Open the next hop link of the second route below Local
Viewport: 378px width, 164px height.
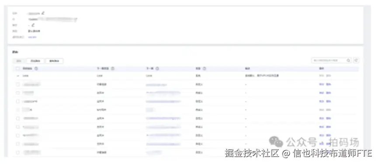[x=163, y=93]
